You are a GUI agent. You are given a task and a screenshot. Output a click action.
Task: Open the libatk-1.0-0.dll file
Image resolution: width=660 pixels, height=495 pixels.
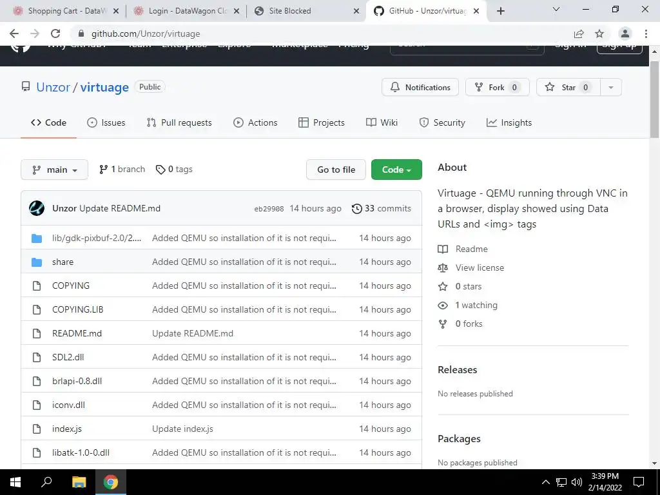[x=81, y=452]
